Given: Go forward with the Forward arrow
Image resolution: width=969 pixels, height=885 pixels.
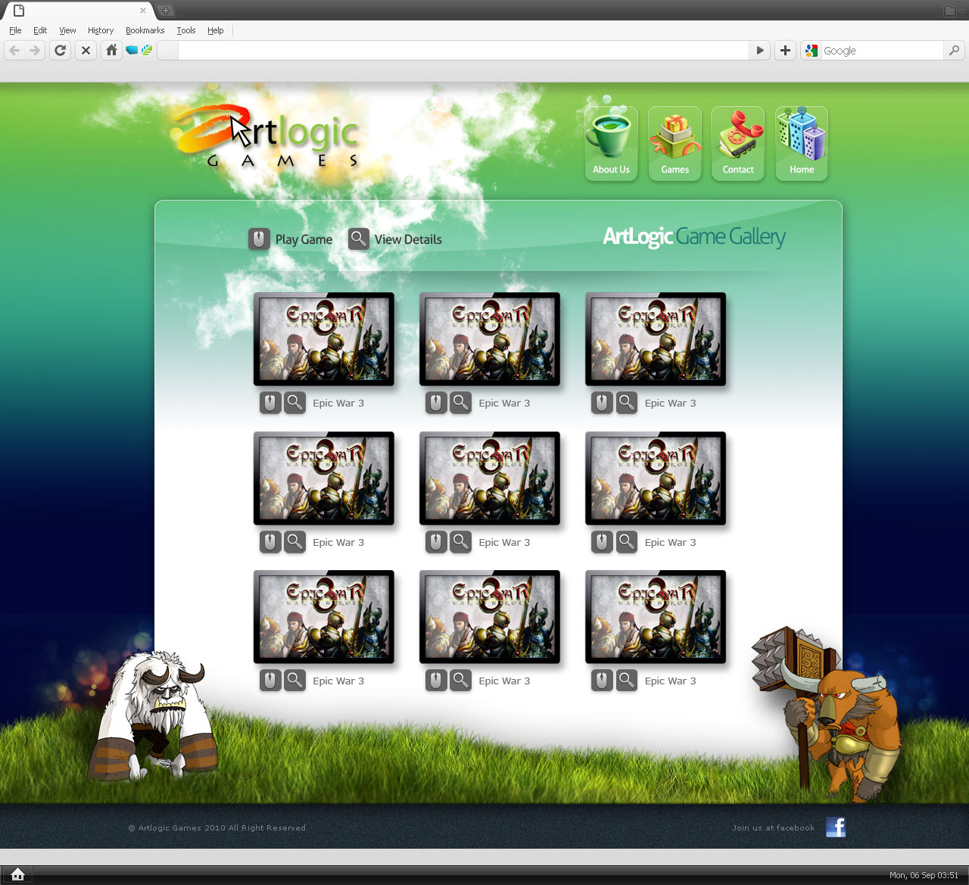Looking at the screenshot, I should pyautogui.click(x=35, y=51).
